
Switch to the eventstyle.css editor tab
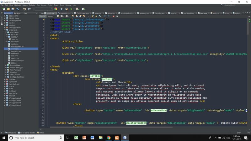(x=65, y=13)
